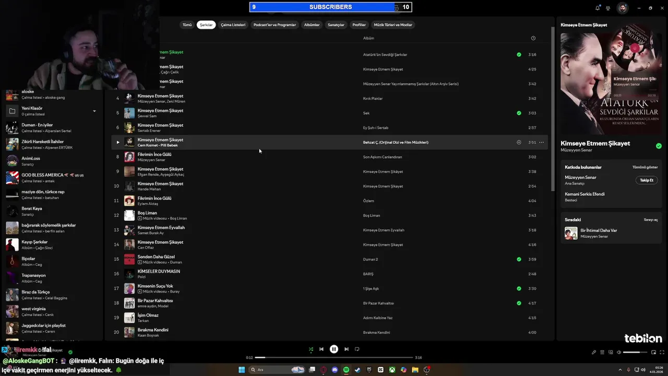
Task: Play the Cem Kısmet row 7 track
Action: click(x=118, y=142)
